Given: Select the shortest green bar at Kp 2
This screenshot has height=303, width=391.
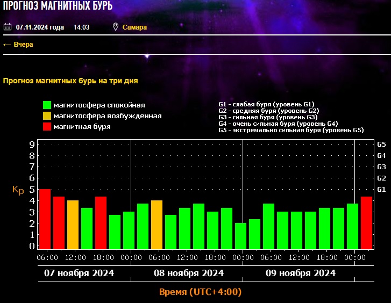Looking at the screenshot, I should click(240, 236).
